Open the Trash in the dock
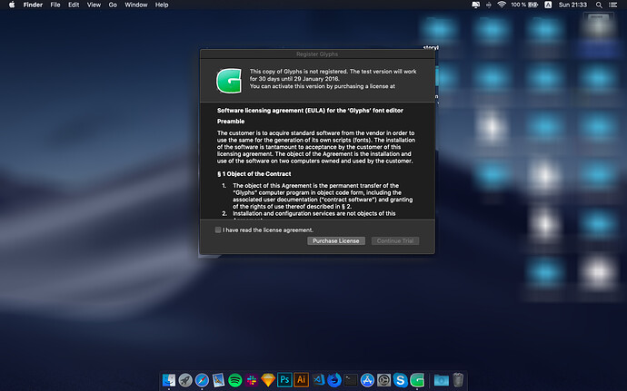Viewport: 627px width, 391px height. point(458,380)
